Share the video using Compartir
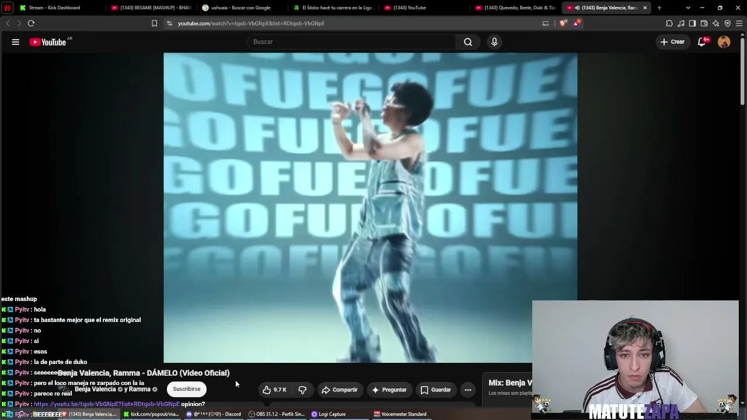This screenshot has width=747, height=420. point(340,390)
